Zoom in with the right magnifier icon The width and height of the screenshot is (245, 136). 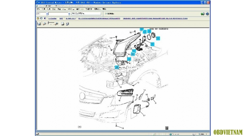click(57, 24)
